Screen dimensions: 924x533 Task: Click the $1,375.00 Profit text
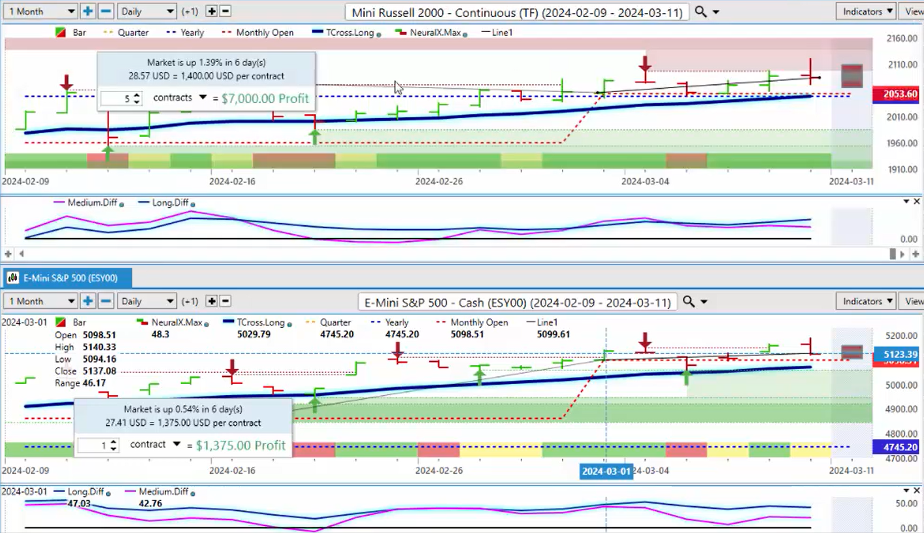(x=241, y=445)
